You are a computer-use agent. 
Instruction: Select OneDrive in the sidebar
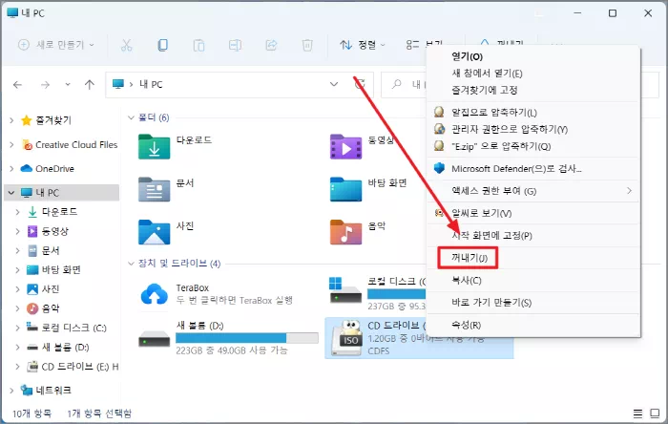coord(54,169)
